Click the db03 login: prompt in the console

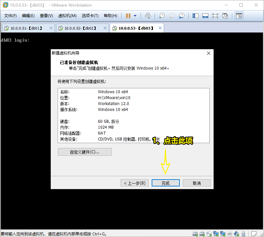coord(15,40)
